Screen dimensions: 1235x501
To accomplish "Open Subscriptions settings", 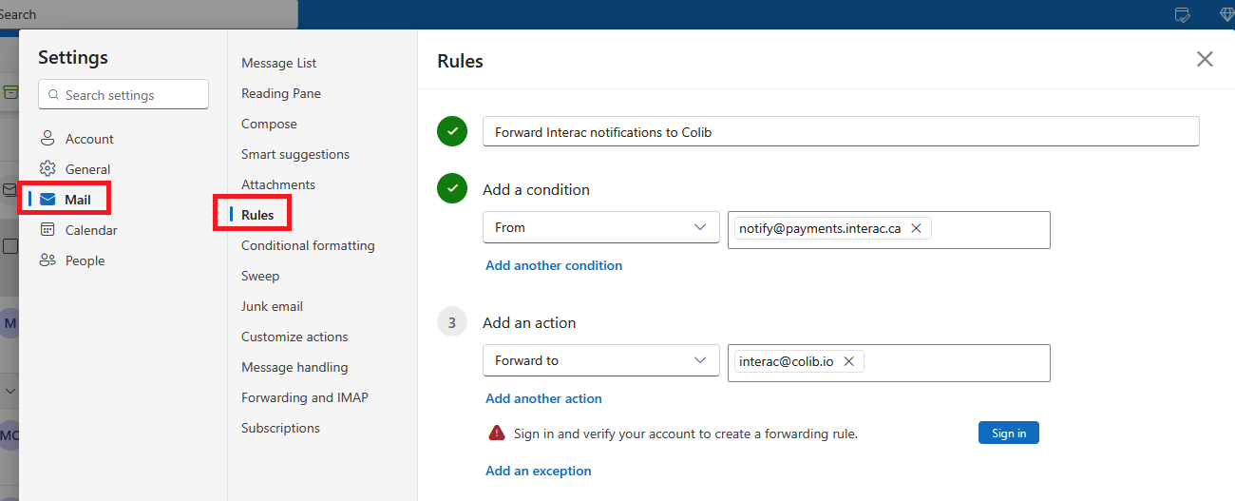I will (280, 428).
